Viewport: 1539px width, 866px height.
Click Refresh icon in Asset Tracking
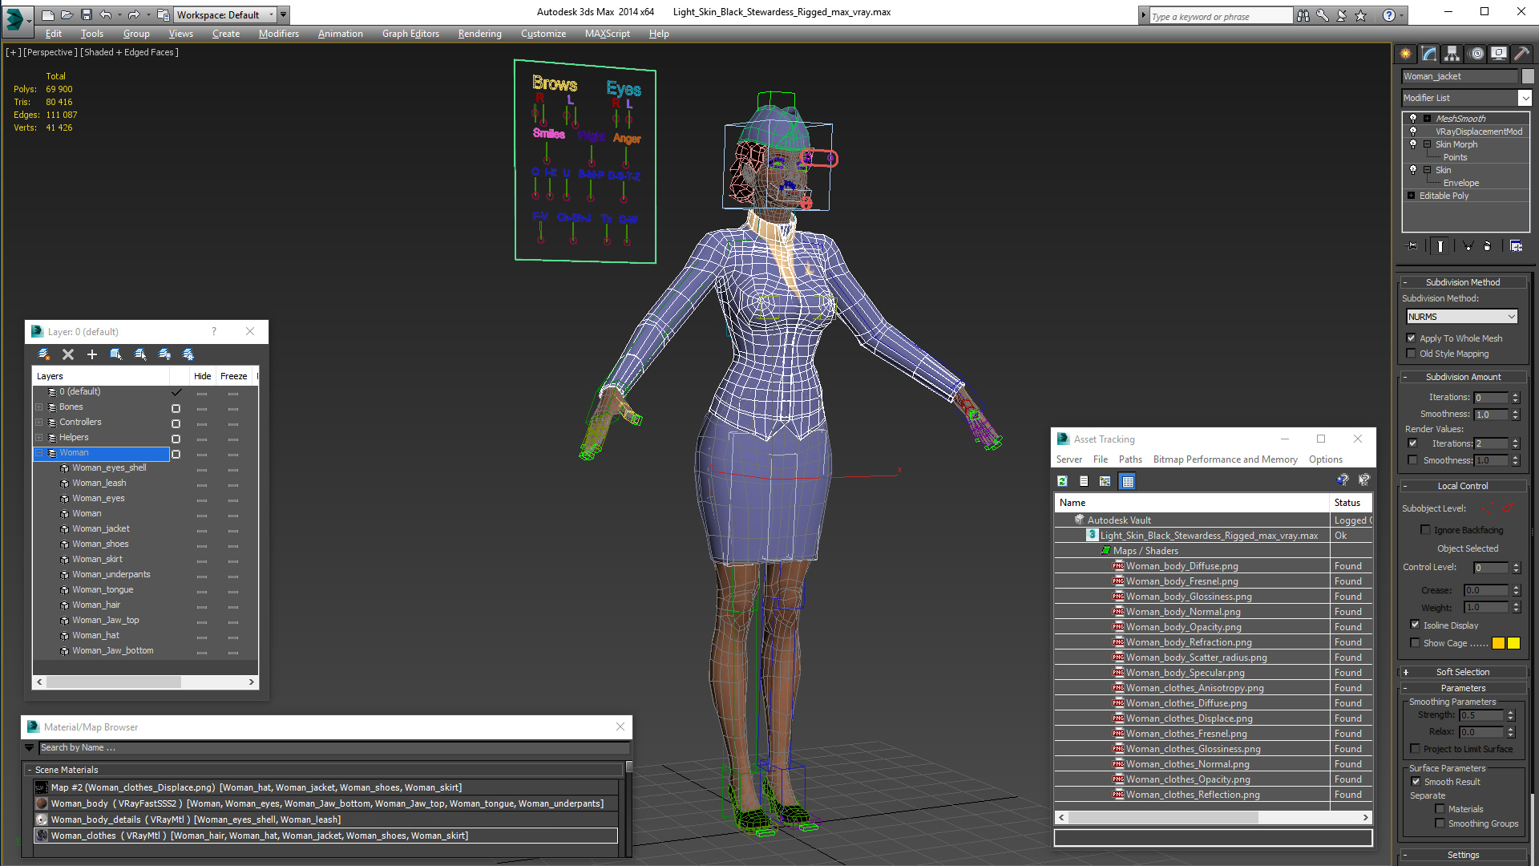coord(1062,481)
